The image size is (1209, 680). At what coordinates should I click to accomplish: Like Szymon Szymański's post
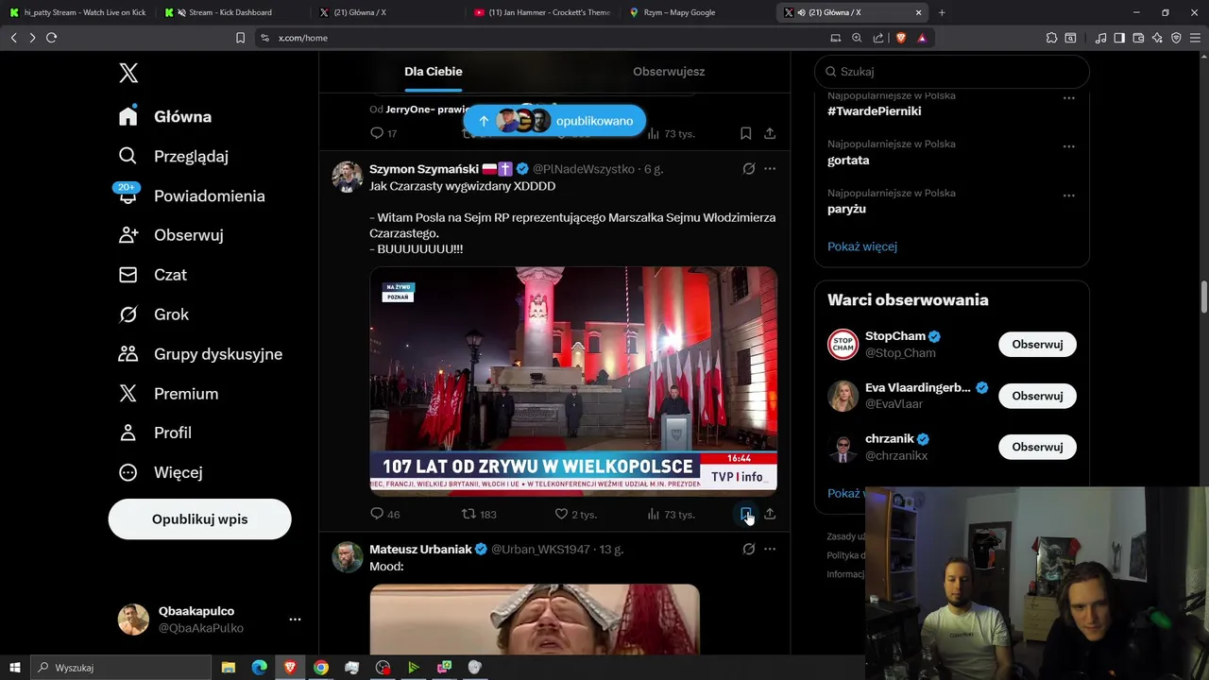coord(575,514)
